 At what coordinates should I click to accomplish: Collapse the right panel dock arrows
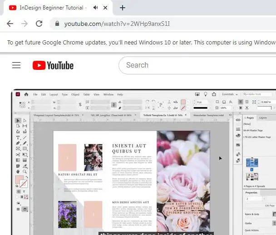point(240,113)
